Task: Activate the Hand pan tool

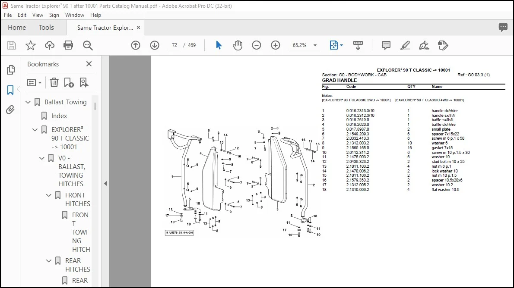Action: tap(237, 45)
